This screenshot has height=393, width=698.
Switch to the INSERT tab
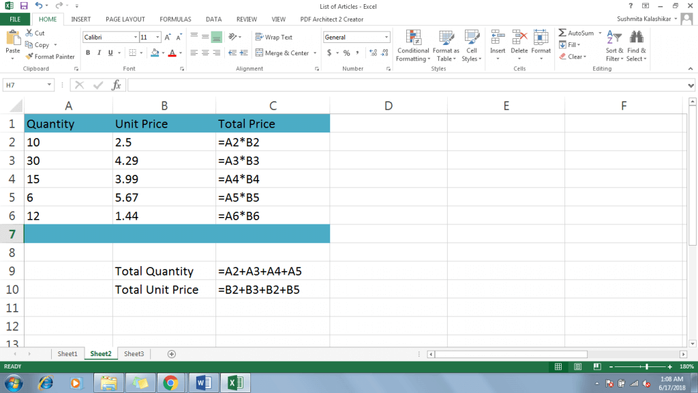[x=80, y=19]
